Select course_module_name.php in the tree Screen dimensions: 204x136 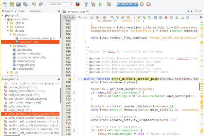click(37, 38)
